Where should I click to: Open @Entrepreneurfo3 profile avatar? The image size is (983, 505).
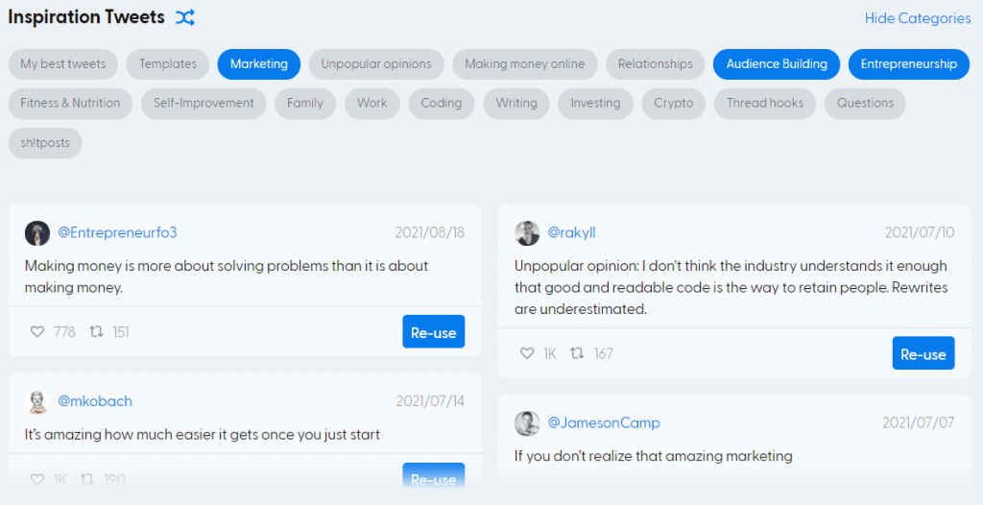click(37, 233)
